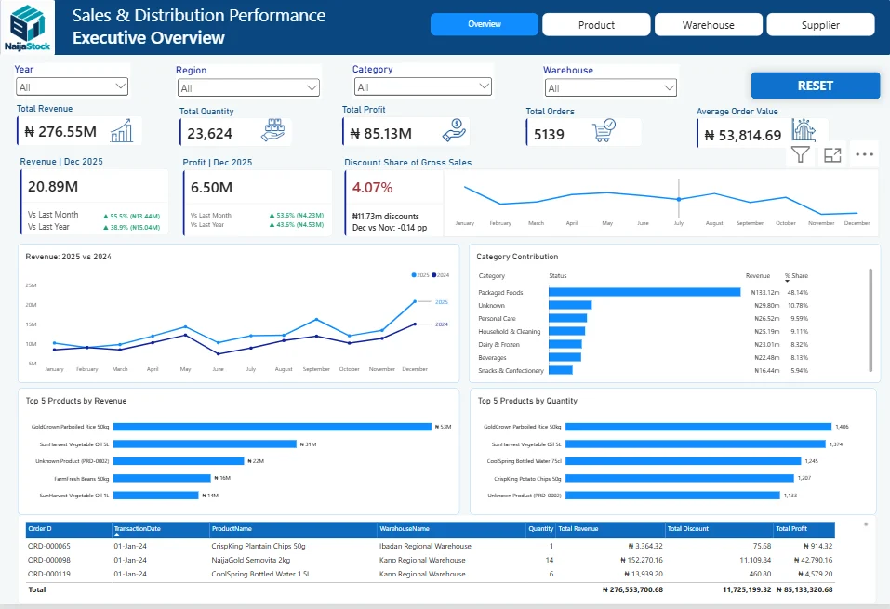Click the December 2025 revenue data point
The image size is (890, 609).
(415, 301)
